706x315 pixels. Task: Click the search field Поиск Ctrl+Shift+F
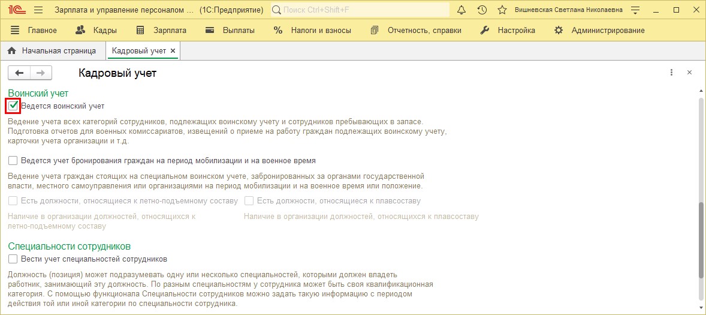361,10
